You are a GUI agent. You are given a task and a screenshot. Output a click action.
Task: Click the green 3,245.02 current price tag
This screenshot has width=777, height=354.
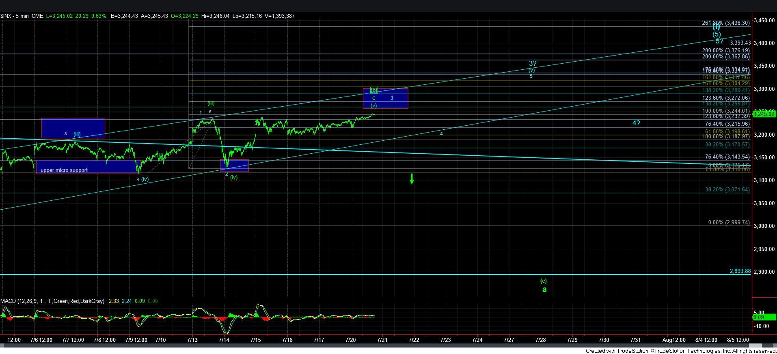coord(764,114)
